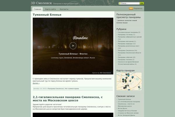Click the Свежие записи sidebar heading
This screenshot has width=175, height=117.
coord(125,96)
